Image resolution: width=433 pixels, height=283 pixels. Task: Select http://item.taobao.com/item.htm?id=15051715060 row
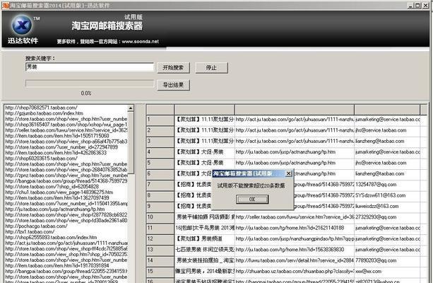pos(57,136)
